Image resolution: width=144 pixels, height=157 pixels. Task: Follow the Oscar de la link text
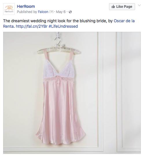click(x=124, y=21)
